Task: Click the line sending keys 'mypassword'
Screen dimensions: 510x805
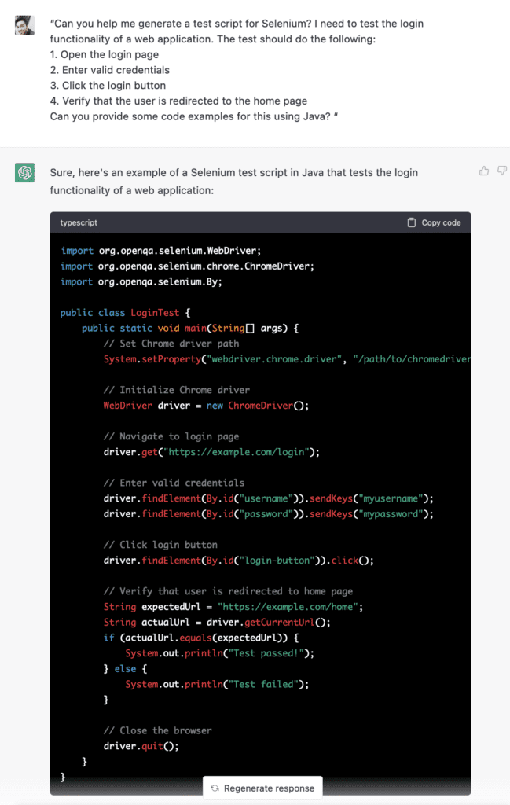Action: [x=268, y=513]
